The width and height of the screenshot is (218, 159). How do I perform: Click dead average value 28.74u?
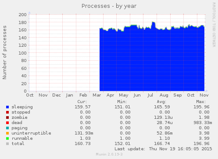[x=165, y=123]
